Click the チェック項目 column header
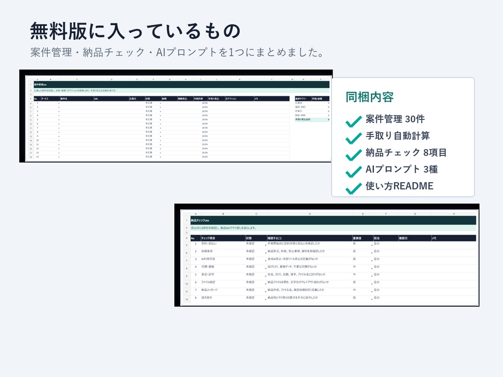This screenshot has height=377, width=503. click(x=223, y=238)
